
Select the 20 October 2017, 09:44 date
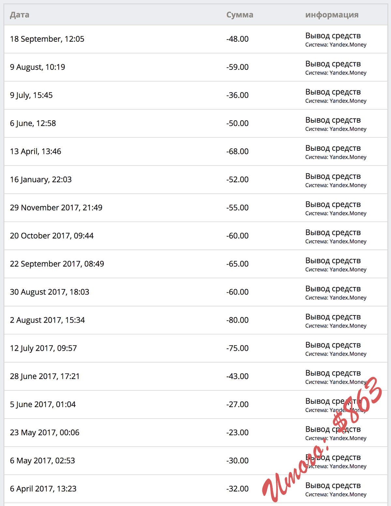[52, 236]
